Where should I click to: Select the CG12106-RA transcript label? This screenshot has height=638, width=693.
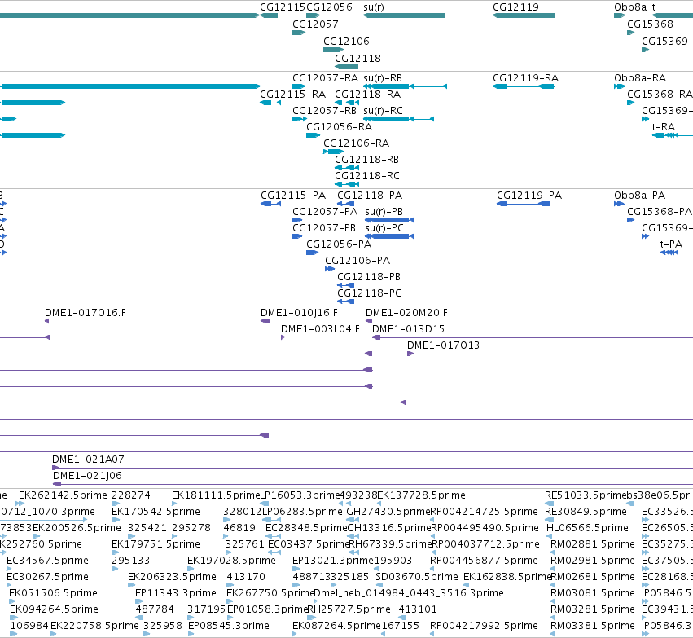click(356, 143)
